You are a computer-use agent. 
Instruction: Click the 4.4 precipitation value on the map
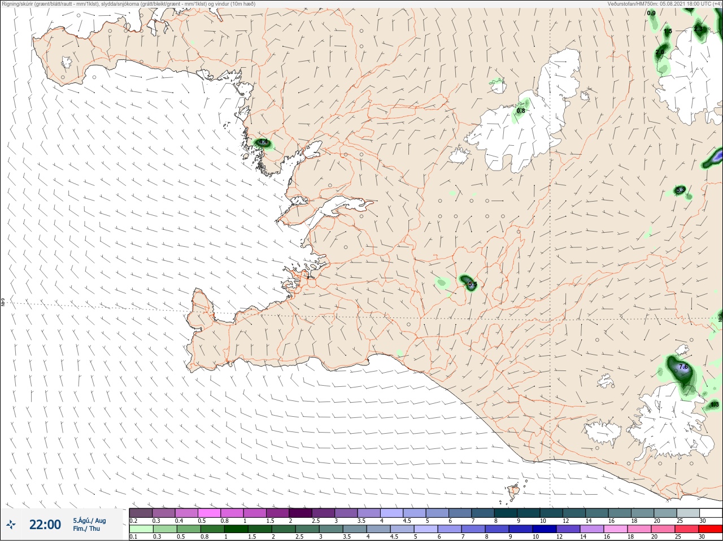(x=263, y=142)
